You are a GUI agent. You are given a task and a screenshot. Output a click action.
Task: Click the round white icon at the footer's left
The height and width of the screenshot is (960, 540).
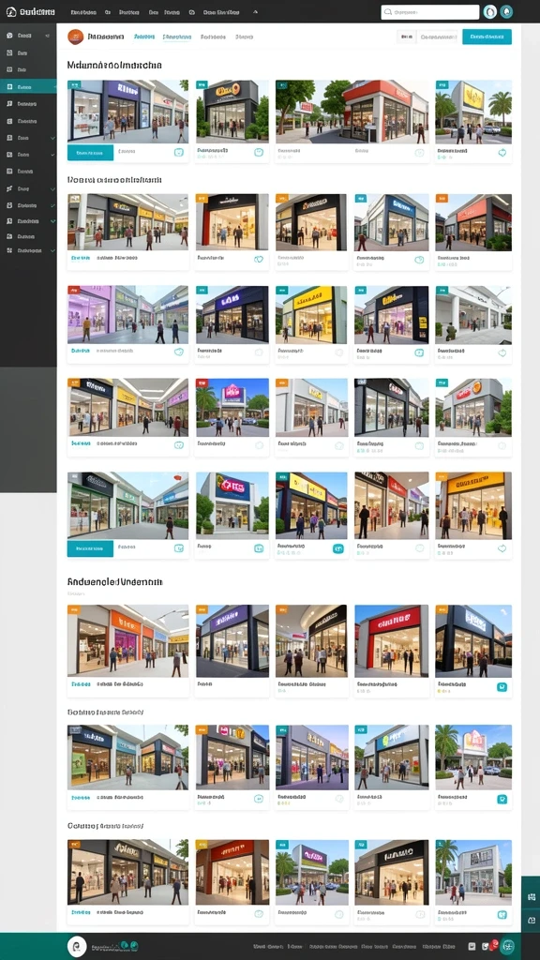[77, 946]
